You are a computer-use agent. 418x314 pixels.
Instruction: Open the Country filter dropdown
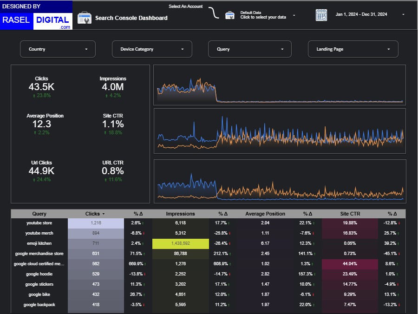click(58, 49)
